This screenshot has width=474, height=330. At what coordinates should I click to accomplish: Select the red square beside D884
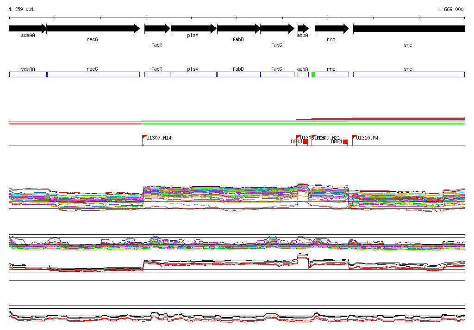coord(345,141)
